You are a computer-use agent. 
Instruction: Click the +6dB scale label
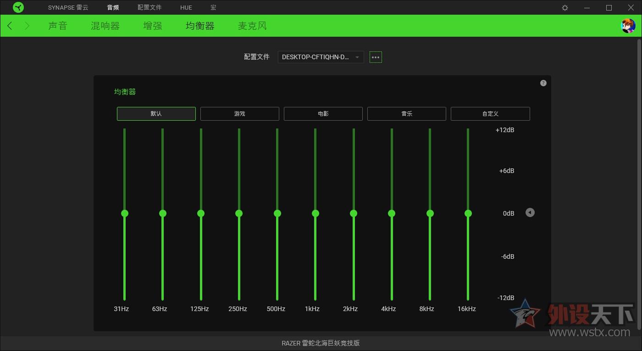point(507,171)
